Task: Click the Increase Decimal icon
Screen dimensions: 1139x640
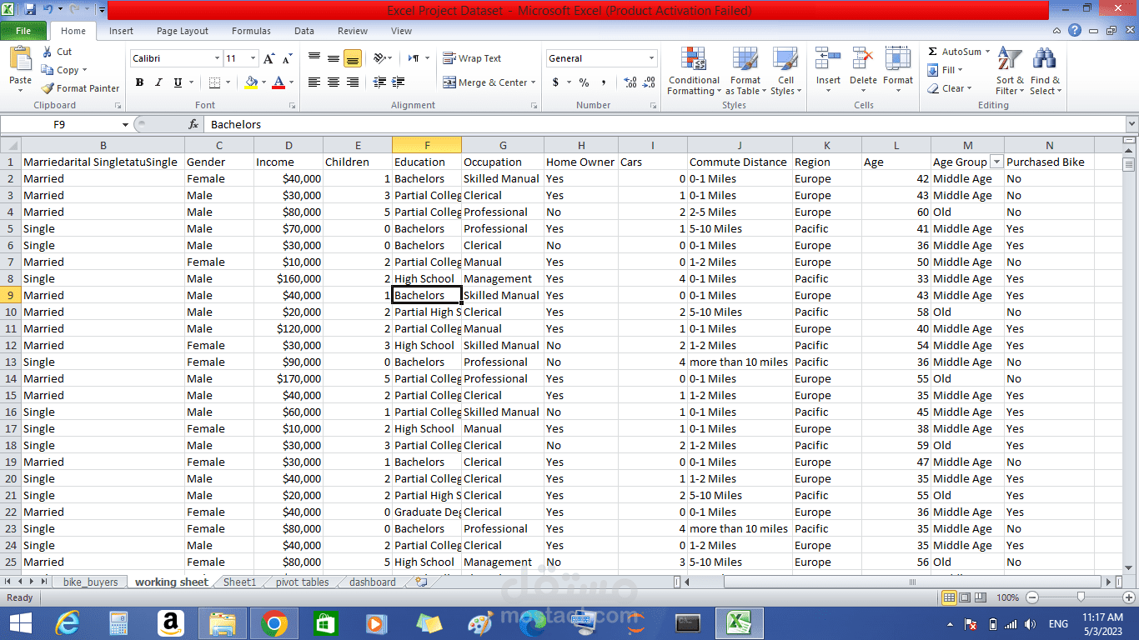Action: [630, 83]
